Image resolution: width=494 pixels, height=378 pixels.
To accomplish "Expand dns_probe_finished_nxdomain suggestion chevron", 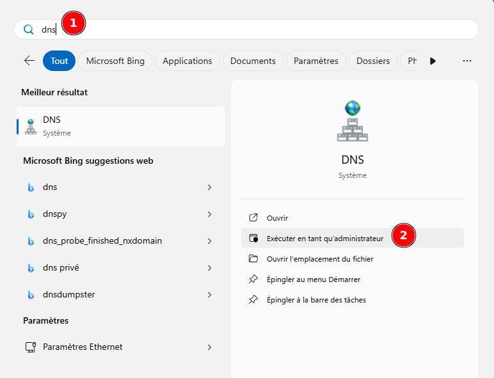I will tap(209, 241).
